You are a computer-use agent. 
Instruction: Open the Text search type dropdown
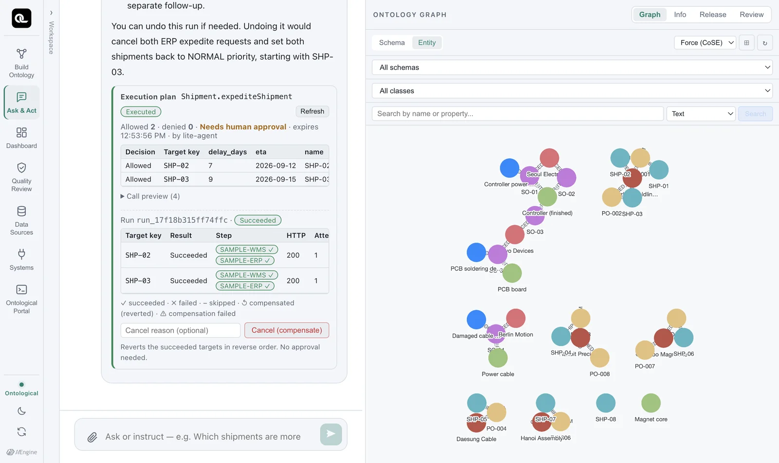pyautogui.click(x=701, y=114)
